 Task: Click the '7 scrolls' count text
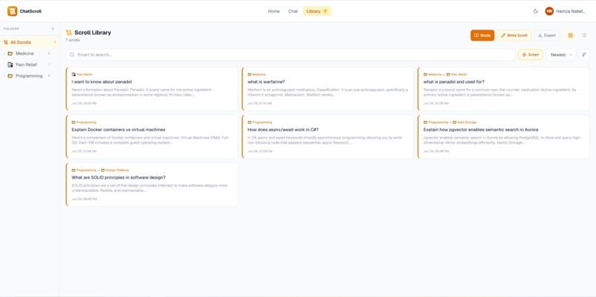72,40
